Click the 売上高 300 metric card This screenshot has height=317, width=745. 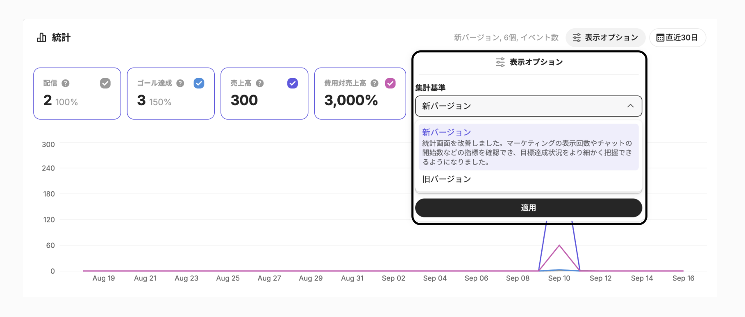pos(264,93)
